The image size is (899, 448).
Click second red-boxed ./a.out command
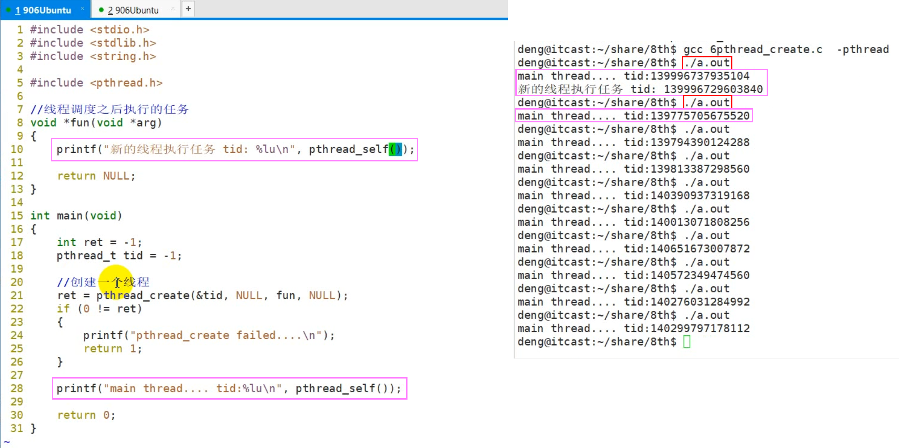click(707, 103)
